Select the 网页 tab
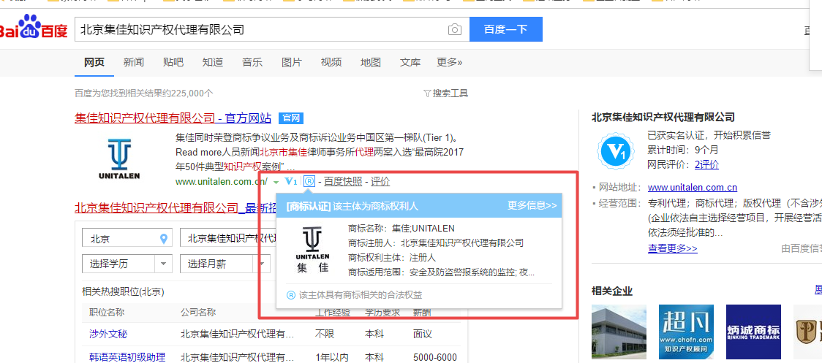822x363 pixels. (94, 62)
